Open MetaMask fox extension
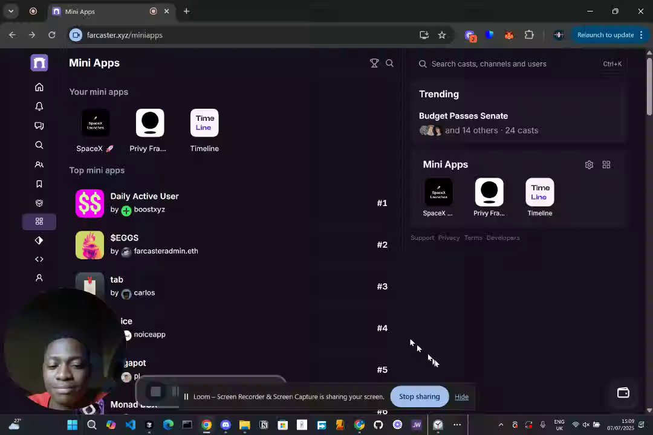The height and width of the screenshot is (435, 653). 509,36
